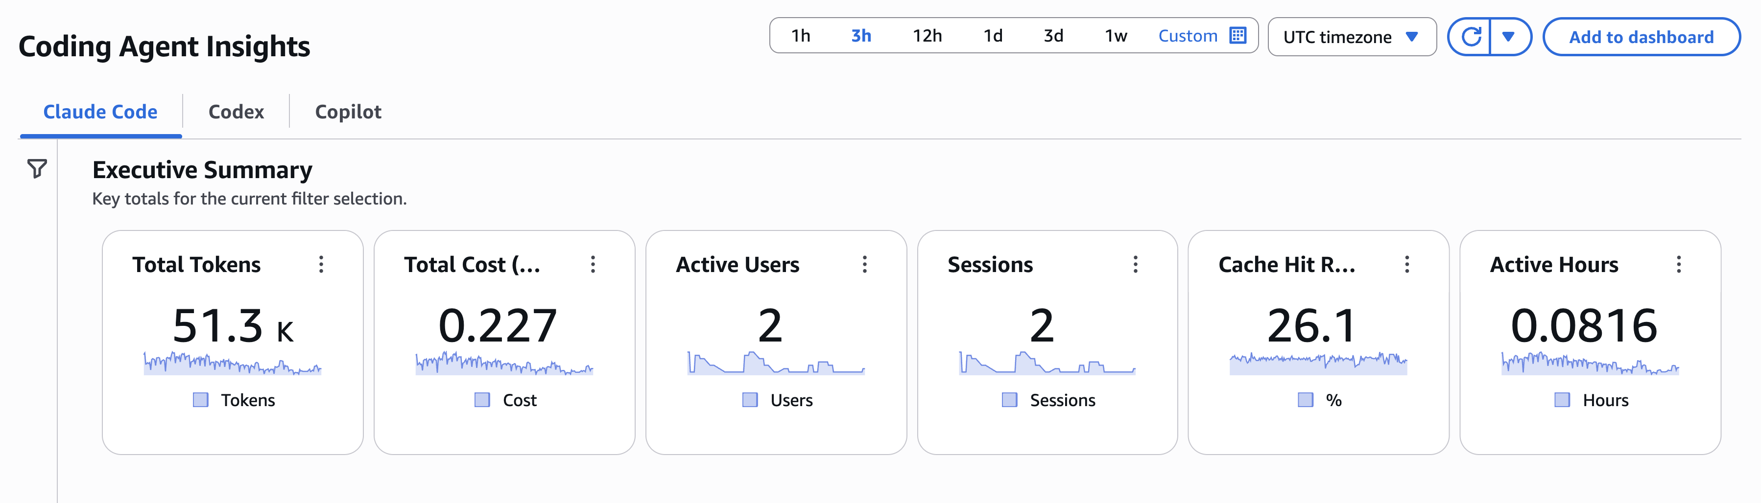Open the filter panel funnel icon
Screen dimensions: 1761x503
[x=37, y=168]
